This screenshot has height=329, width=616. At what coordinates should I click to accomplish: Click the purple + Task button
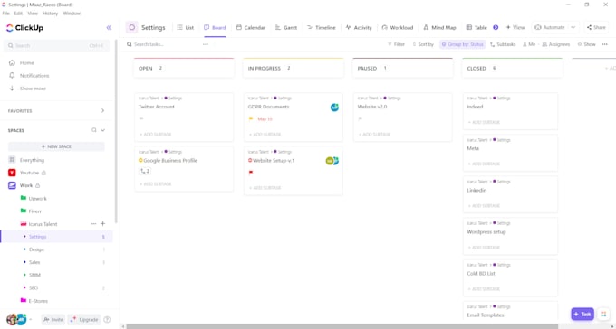582,315
